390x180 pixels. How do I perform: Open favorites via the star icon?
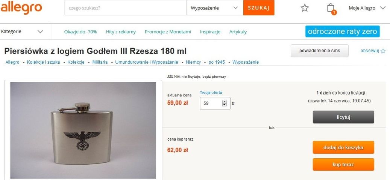pyautogui.click(x=305, y=8)
